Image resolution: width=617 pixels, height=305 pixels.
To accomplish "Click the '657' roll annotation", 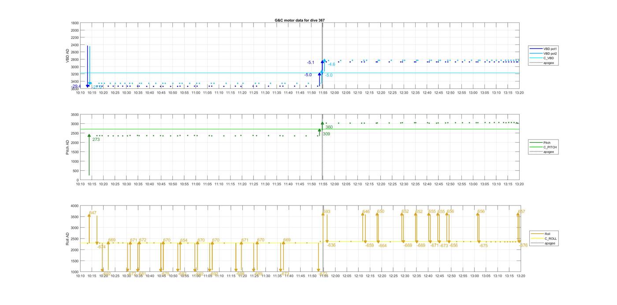I will click(521, 212).
